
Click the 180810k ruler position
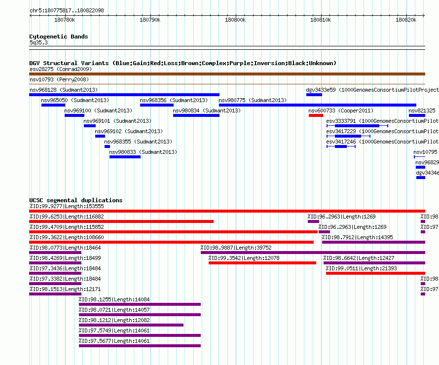pyautogui.click(x=321, y=20)
